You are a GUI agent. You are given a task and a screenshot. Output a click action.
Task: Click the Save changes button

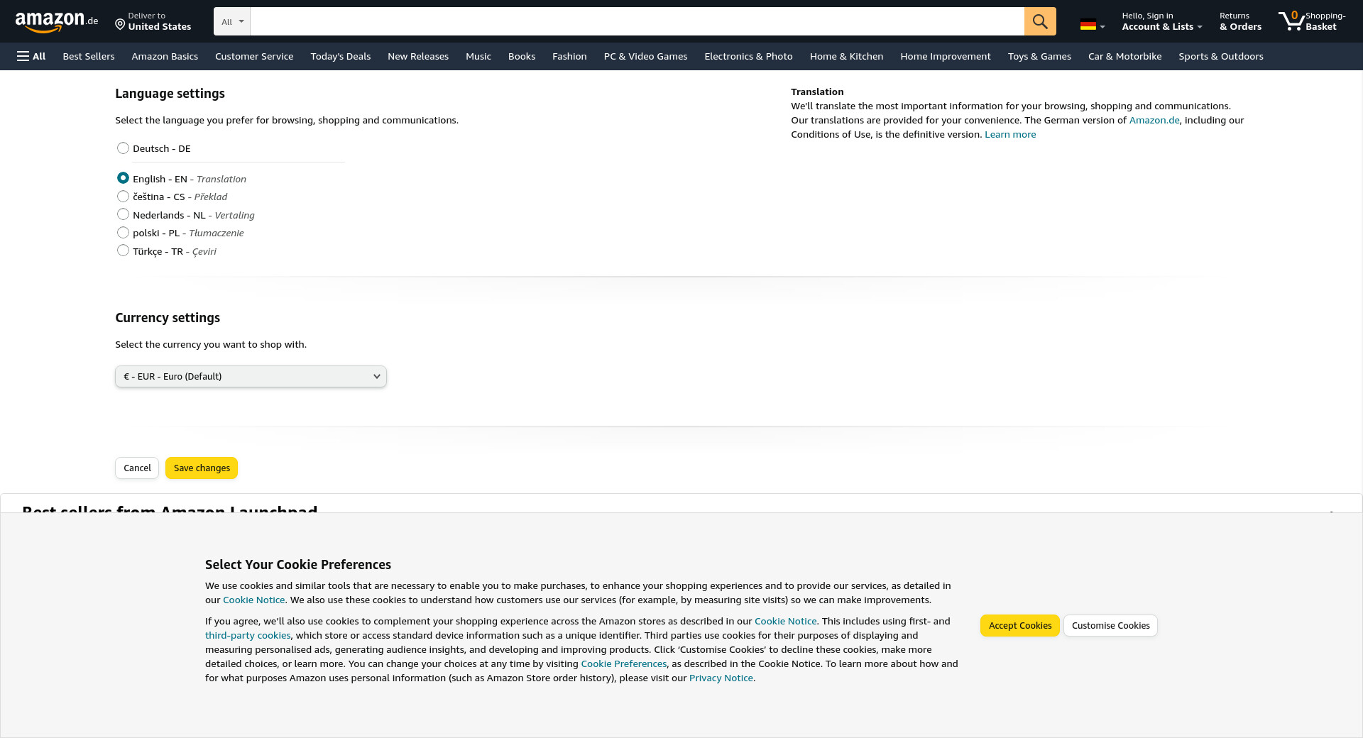(x=202, y=468)
